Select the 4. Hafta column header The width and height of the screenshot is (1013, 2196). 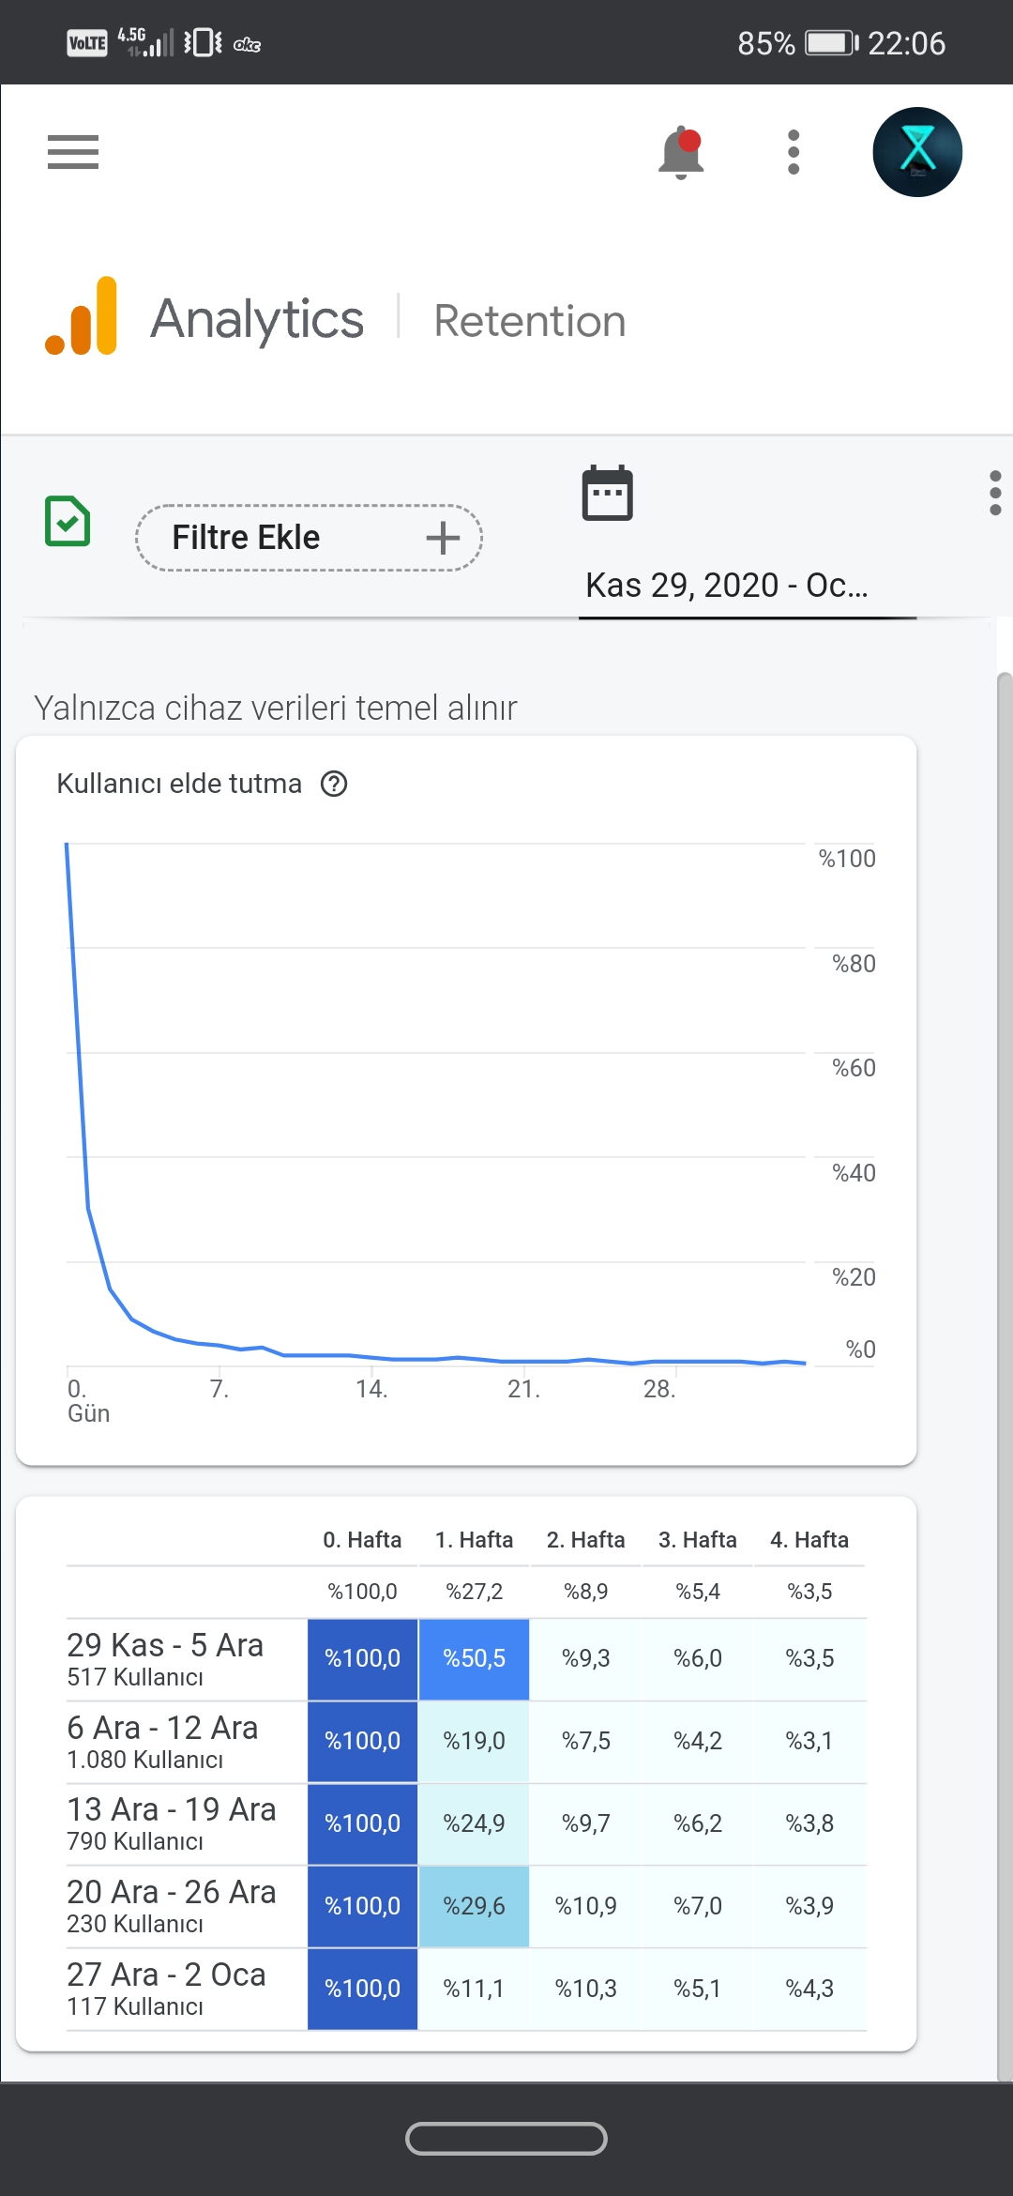tap(809, 1540)
